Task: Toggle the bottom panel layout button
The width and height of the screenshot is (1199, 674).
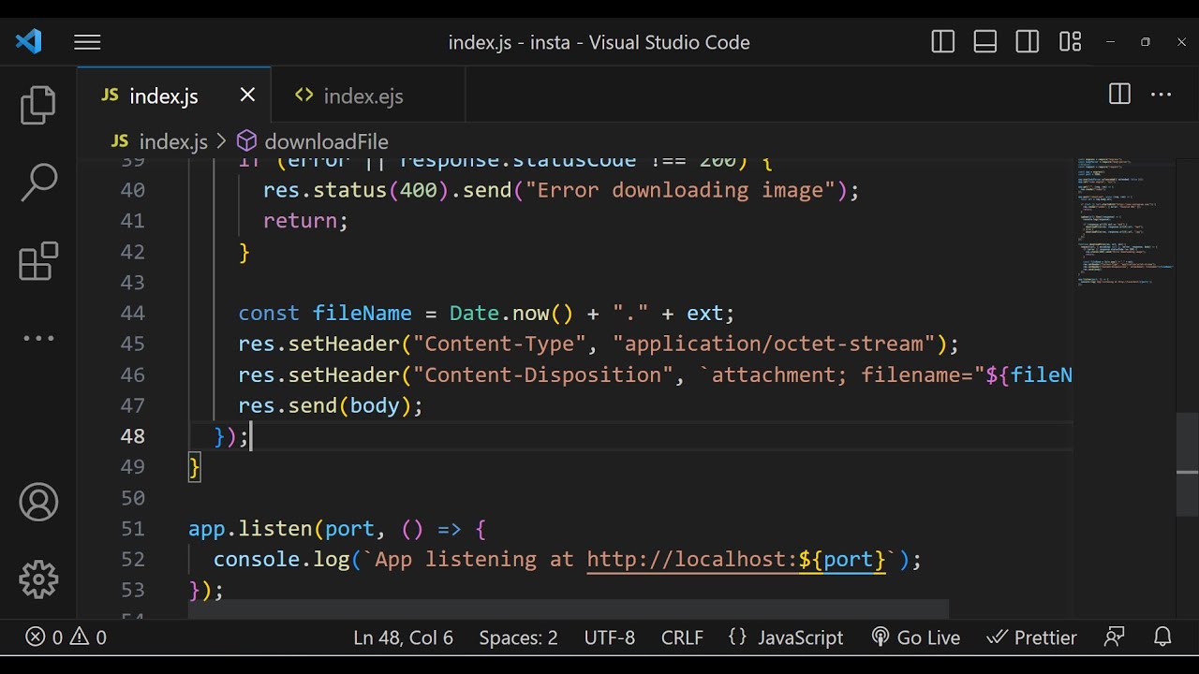Action: pos(985,42)
